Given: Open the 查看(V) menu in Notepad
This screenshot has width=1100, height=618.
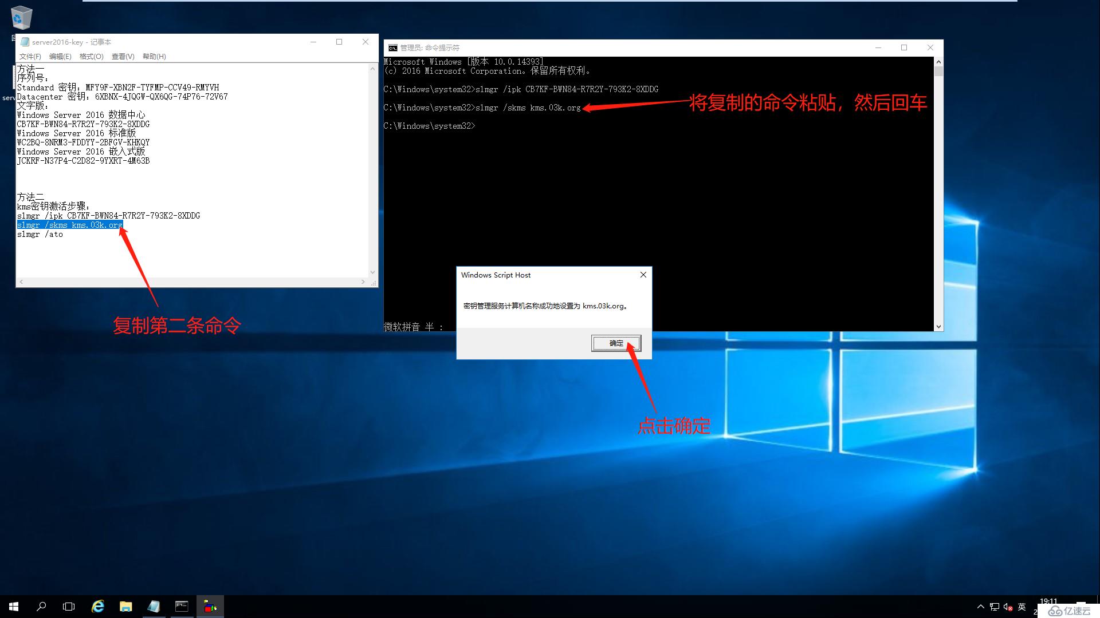Looking at the screenshot, I should (123, 56).
